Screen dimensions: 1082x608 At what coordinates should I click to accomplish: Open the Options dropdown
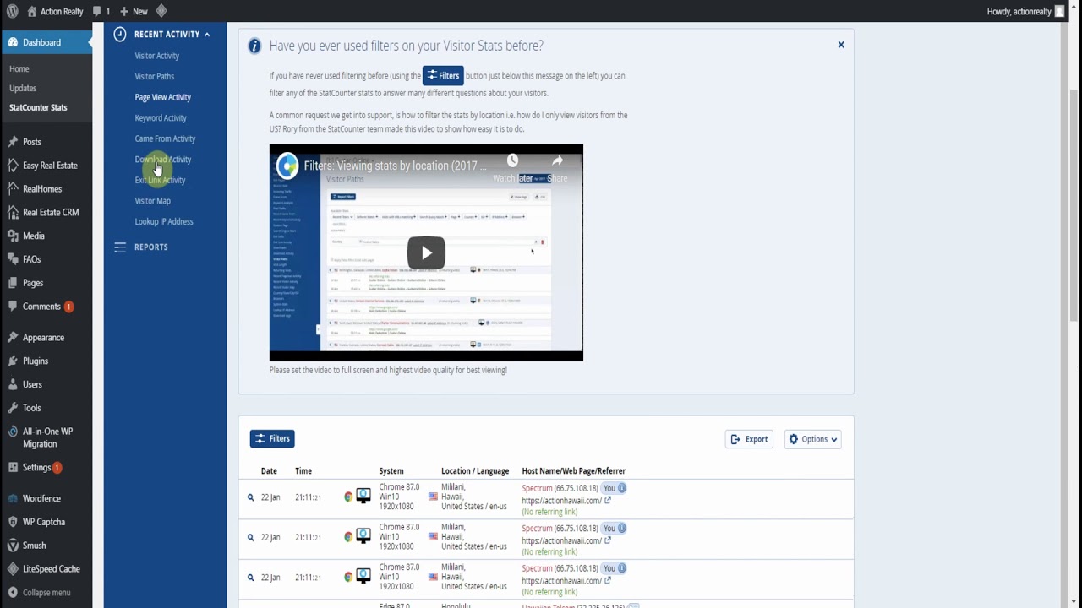tap(812, 439)
